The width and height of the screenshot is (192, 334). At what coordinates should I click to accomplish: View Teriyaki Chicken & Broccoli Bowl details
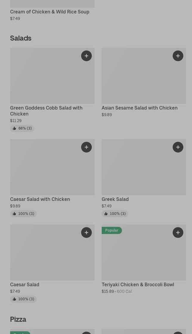click(138, 284)
